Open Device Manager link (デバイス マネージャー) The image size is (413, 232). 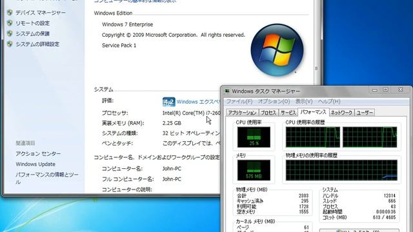41,13
